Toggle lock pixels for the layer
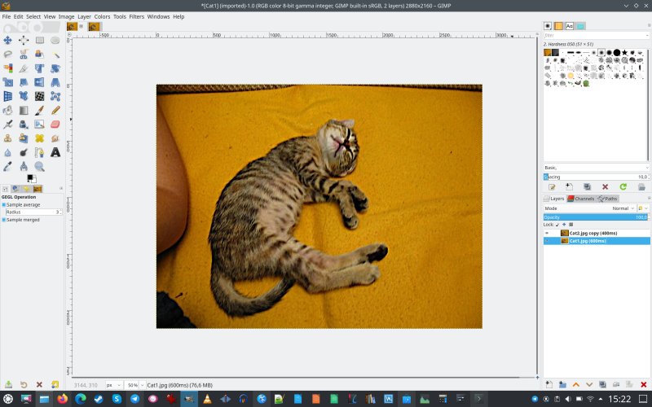The image size is (652, 407). pos(557,225)
